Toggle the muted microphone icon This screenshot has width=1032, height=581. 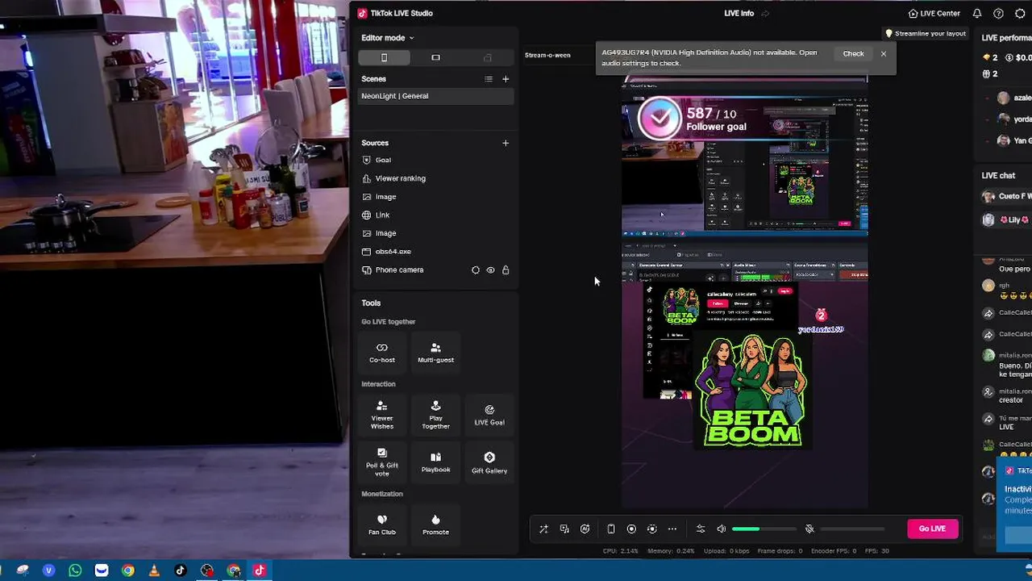(809, 529)
